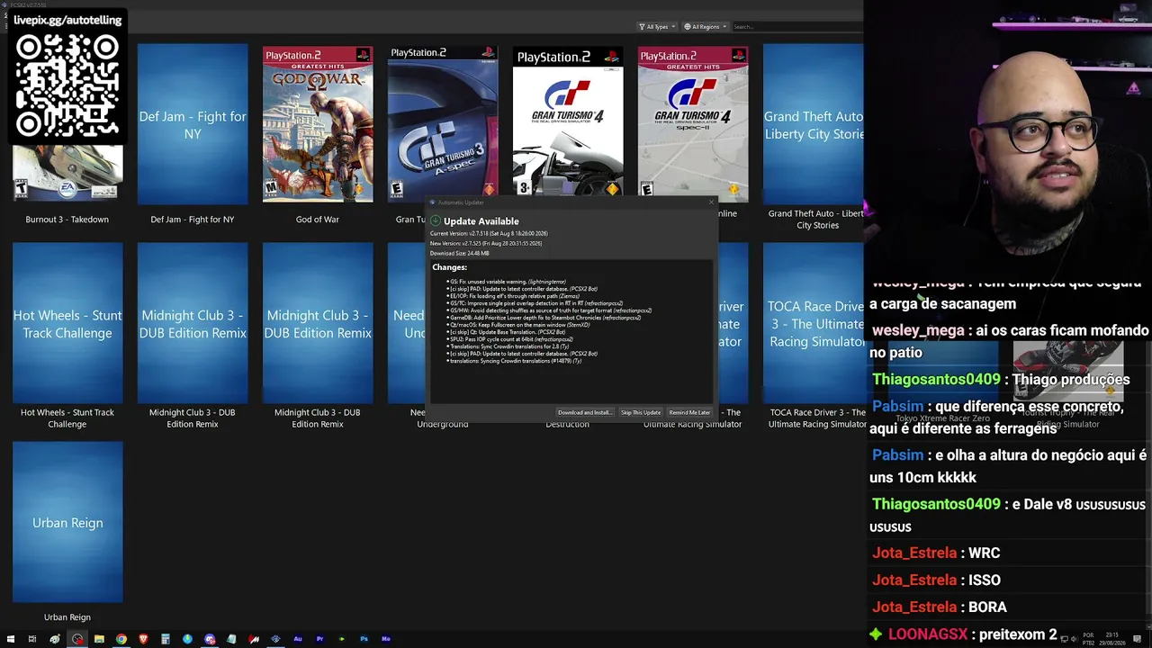Image resolution: width=1152 pixels, height=648 pixels.
Task: Open the All Regions filter dropdown
Action: [x=705, y=27]
